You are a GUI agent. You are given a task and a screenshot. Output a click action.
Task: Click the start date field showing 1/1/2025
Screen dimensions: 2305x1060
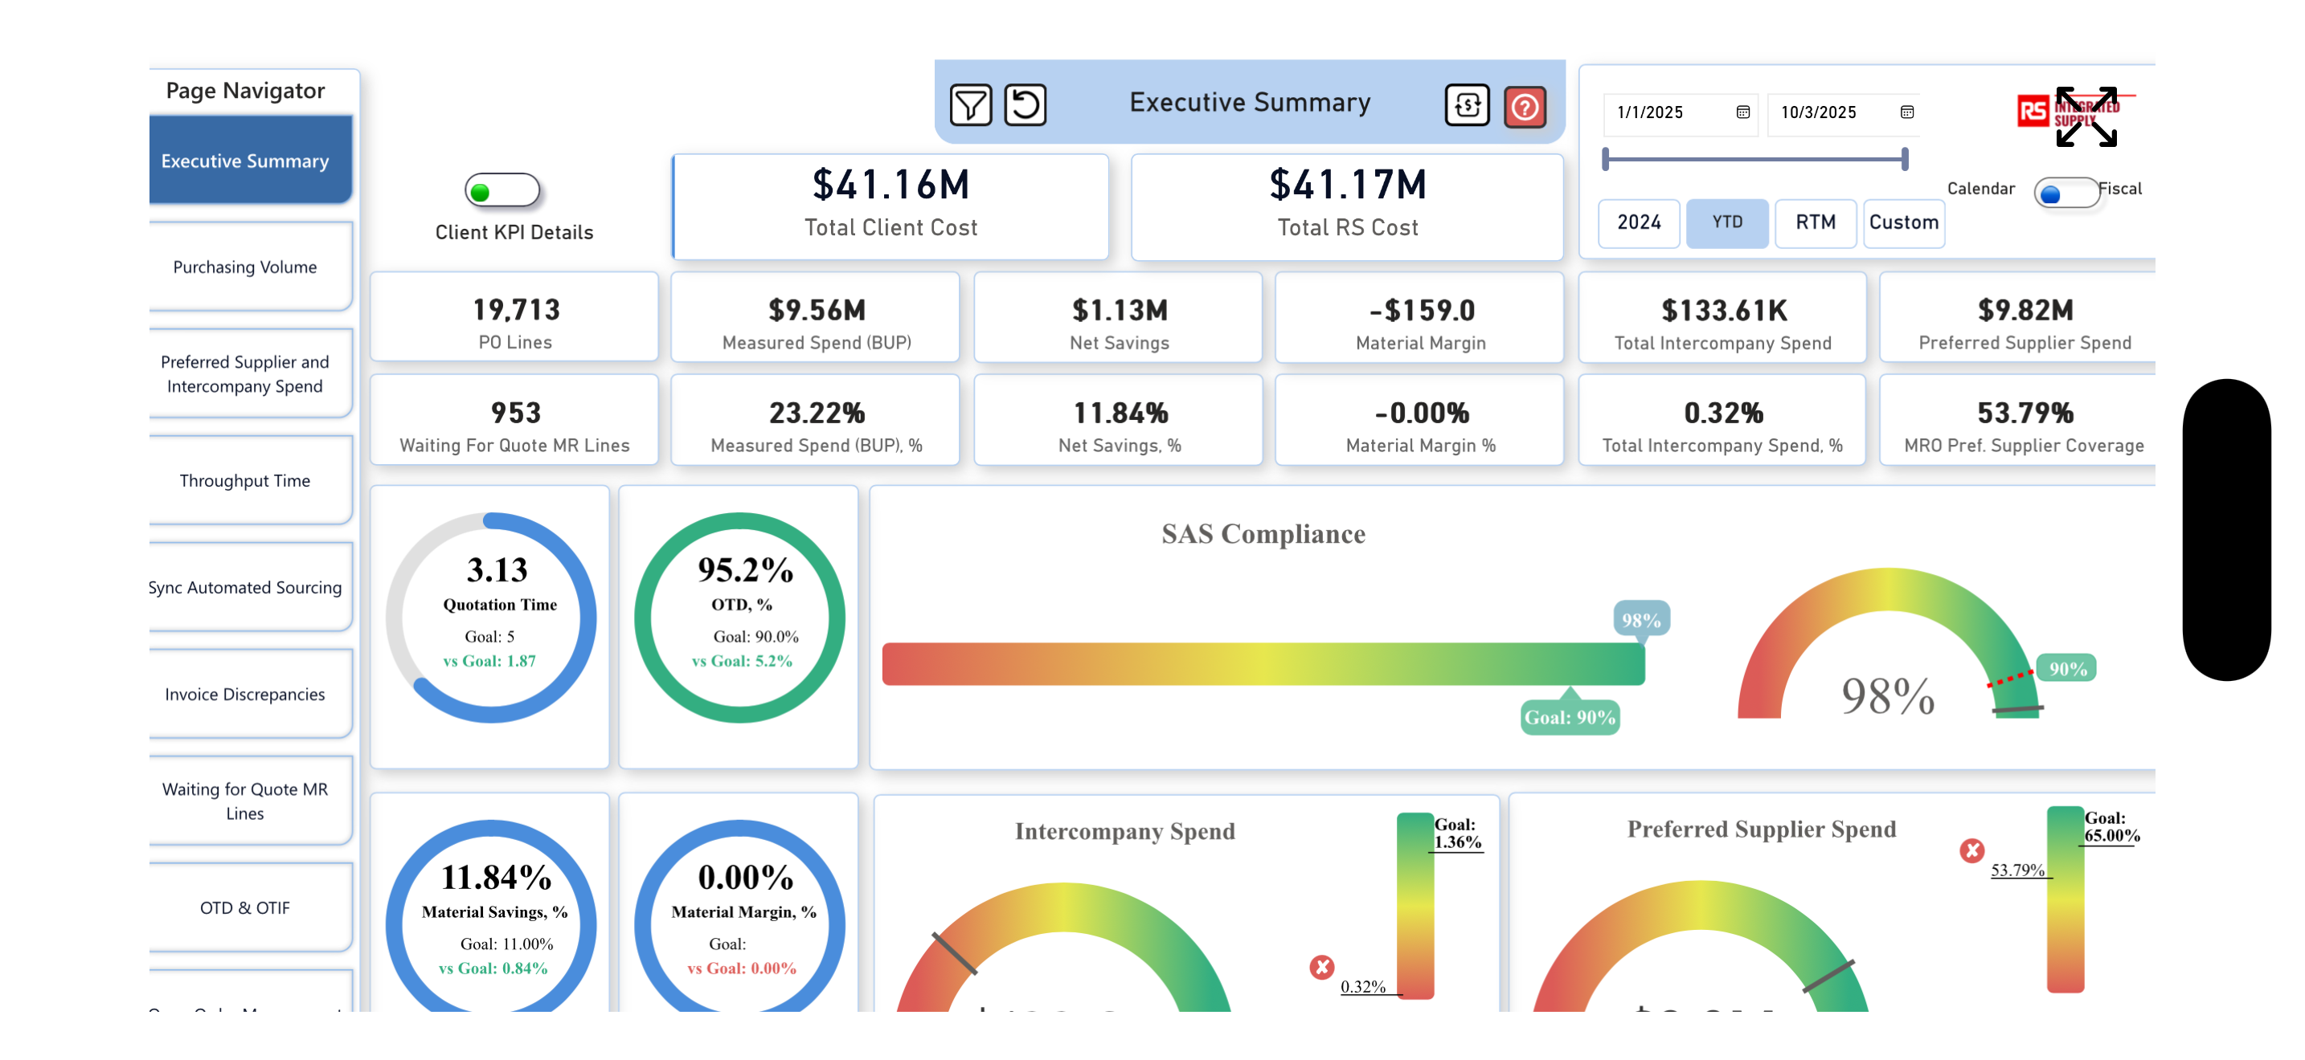[1680, 112]
